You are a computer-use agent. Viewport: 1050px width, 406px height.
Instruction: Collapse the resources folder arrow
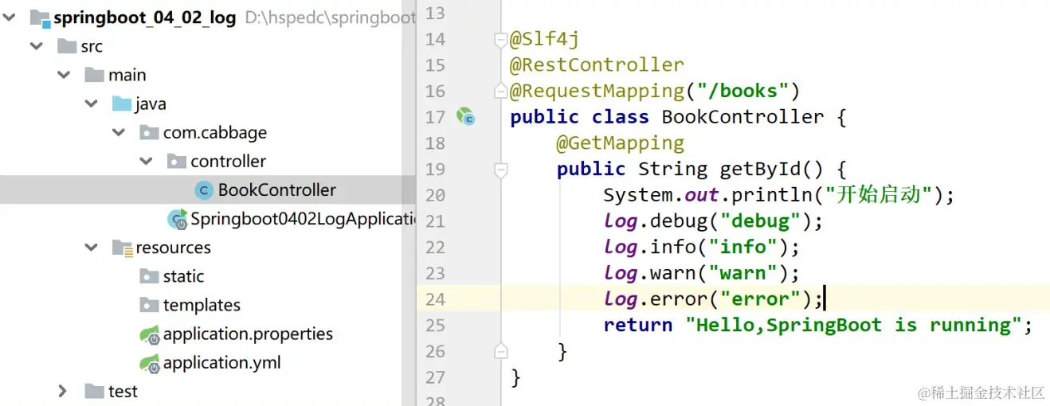coord(92,248)
